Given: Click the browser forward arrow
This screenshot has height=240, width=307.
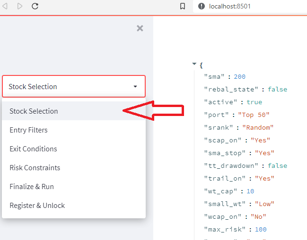Looking at the screenshot, I should tap(20, 6).
